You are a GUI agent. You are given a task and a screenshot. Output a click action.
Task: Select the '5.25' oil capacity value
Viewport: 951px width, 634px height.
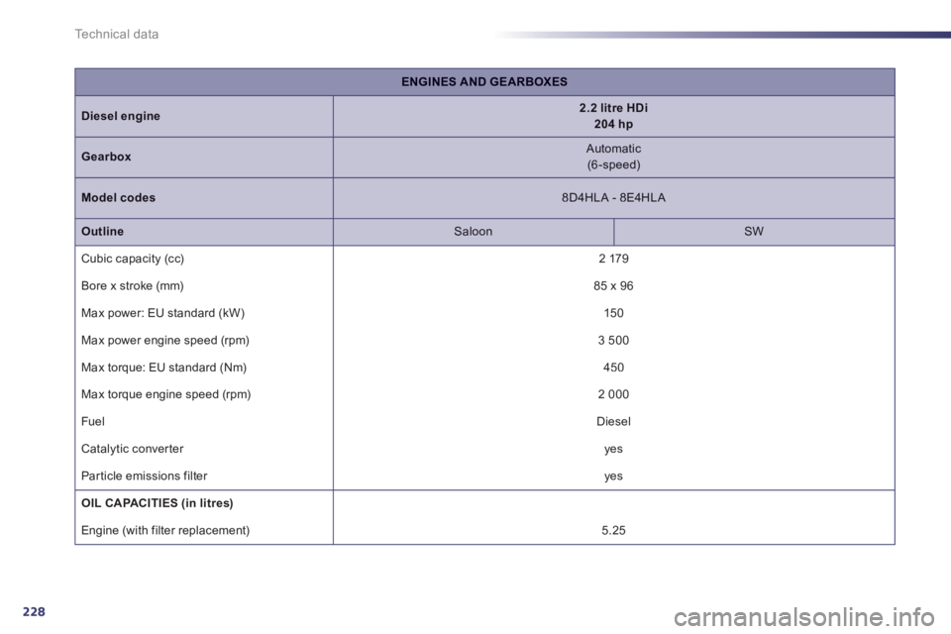click(x=613, y=531)
